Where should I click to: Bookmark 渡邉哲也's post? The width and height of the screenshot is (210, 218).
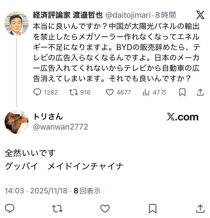tap(182, 92)
